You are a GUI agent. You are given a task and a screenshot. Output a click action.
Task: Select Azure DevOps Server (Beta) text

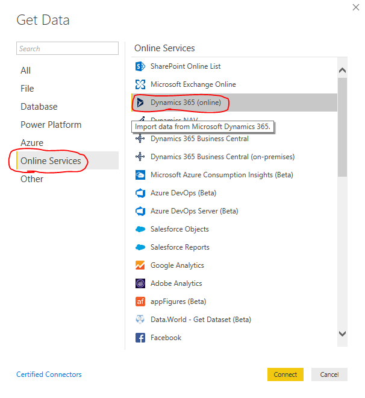point(194,211)
